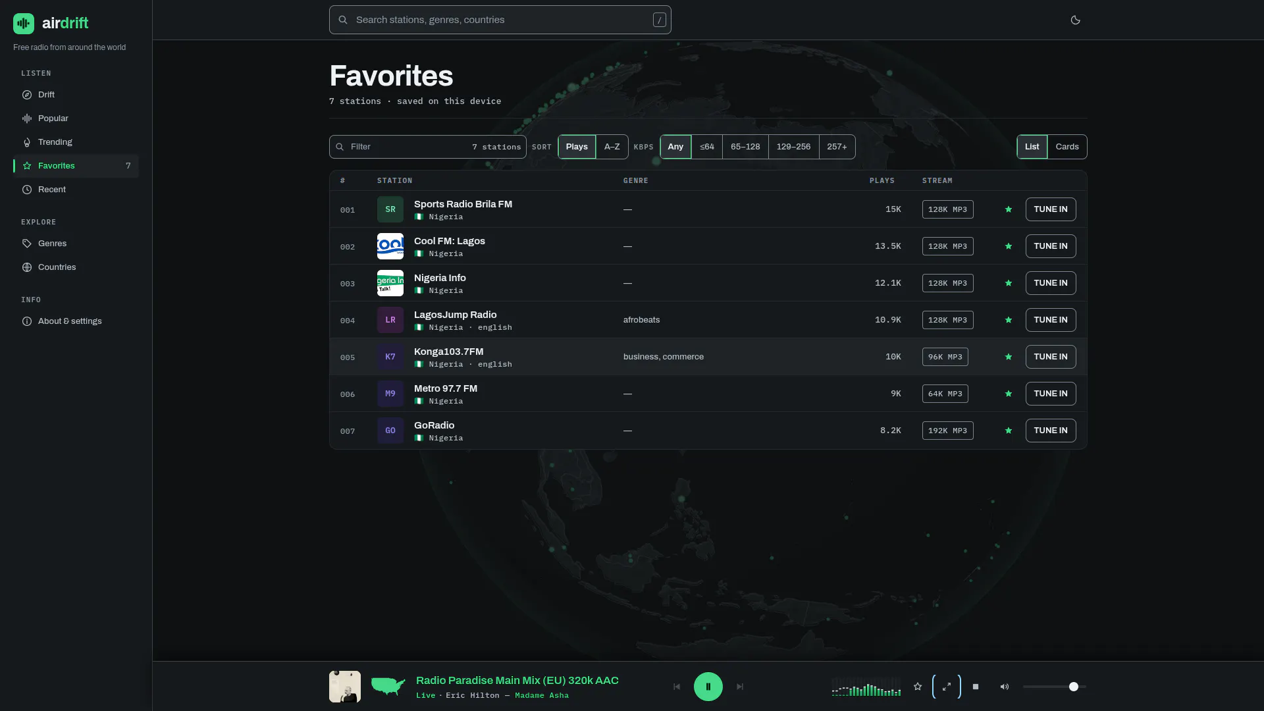The height and width of the screenshot is (711, 1264).
Task: Skip to previous station
Action: [677, 687]
